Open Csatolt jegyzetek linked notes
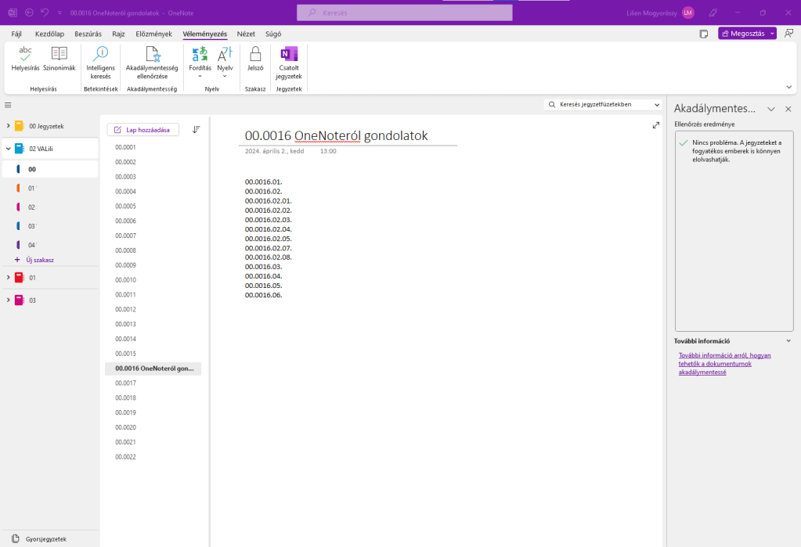This screenshot has height=547, width=801. (290, 55)
